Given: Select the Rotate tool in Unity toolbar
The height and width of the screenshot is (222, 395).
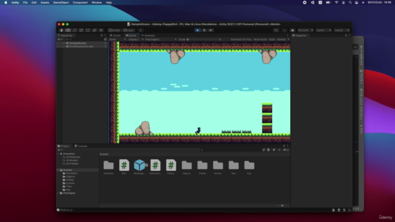Looking at the screenshot, I should coord(75,30).
